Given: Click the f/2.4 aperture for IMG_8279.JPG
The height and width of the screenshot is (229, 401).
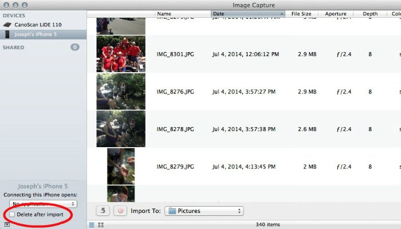Looking at the screenshot, I should pyautogui.click(x=344, y=167).
